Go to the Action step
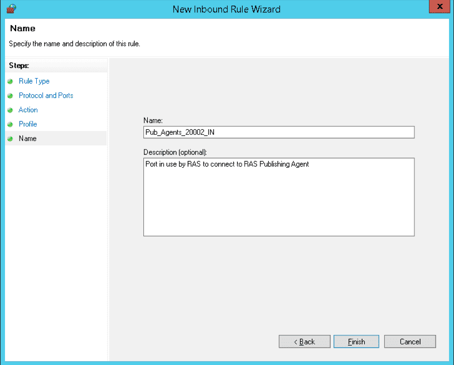The height and width of the screenshot is (365, 454). [28, 110]
